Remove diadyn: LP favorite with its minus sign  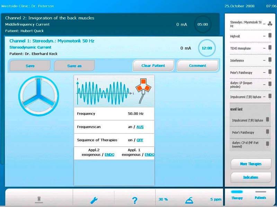pos(264,85)
